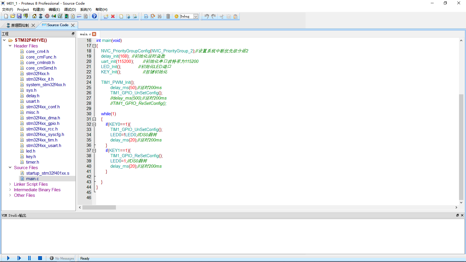Select startup_stm32f401xx.s file
The width and height of the screenshot is (466, 262).
(48, 173)
